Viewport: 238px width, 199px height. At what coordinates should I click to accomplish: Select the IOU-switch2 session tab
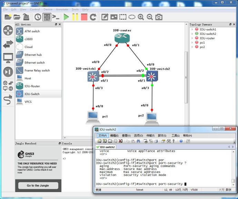coord(106,147)
